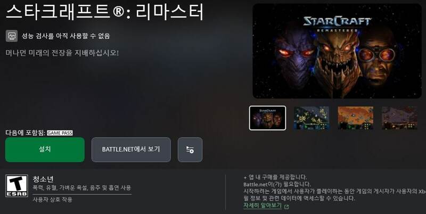Select second gameplay screenshot thumbnail
Screen dimensions: 426x214
(x=312, y=118)
